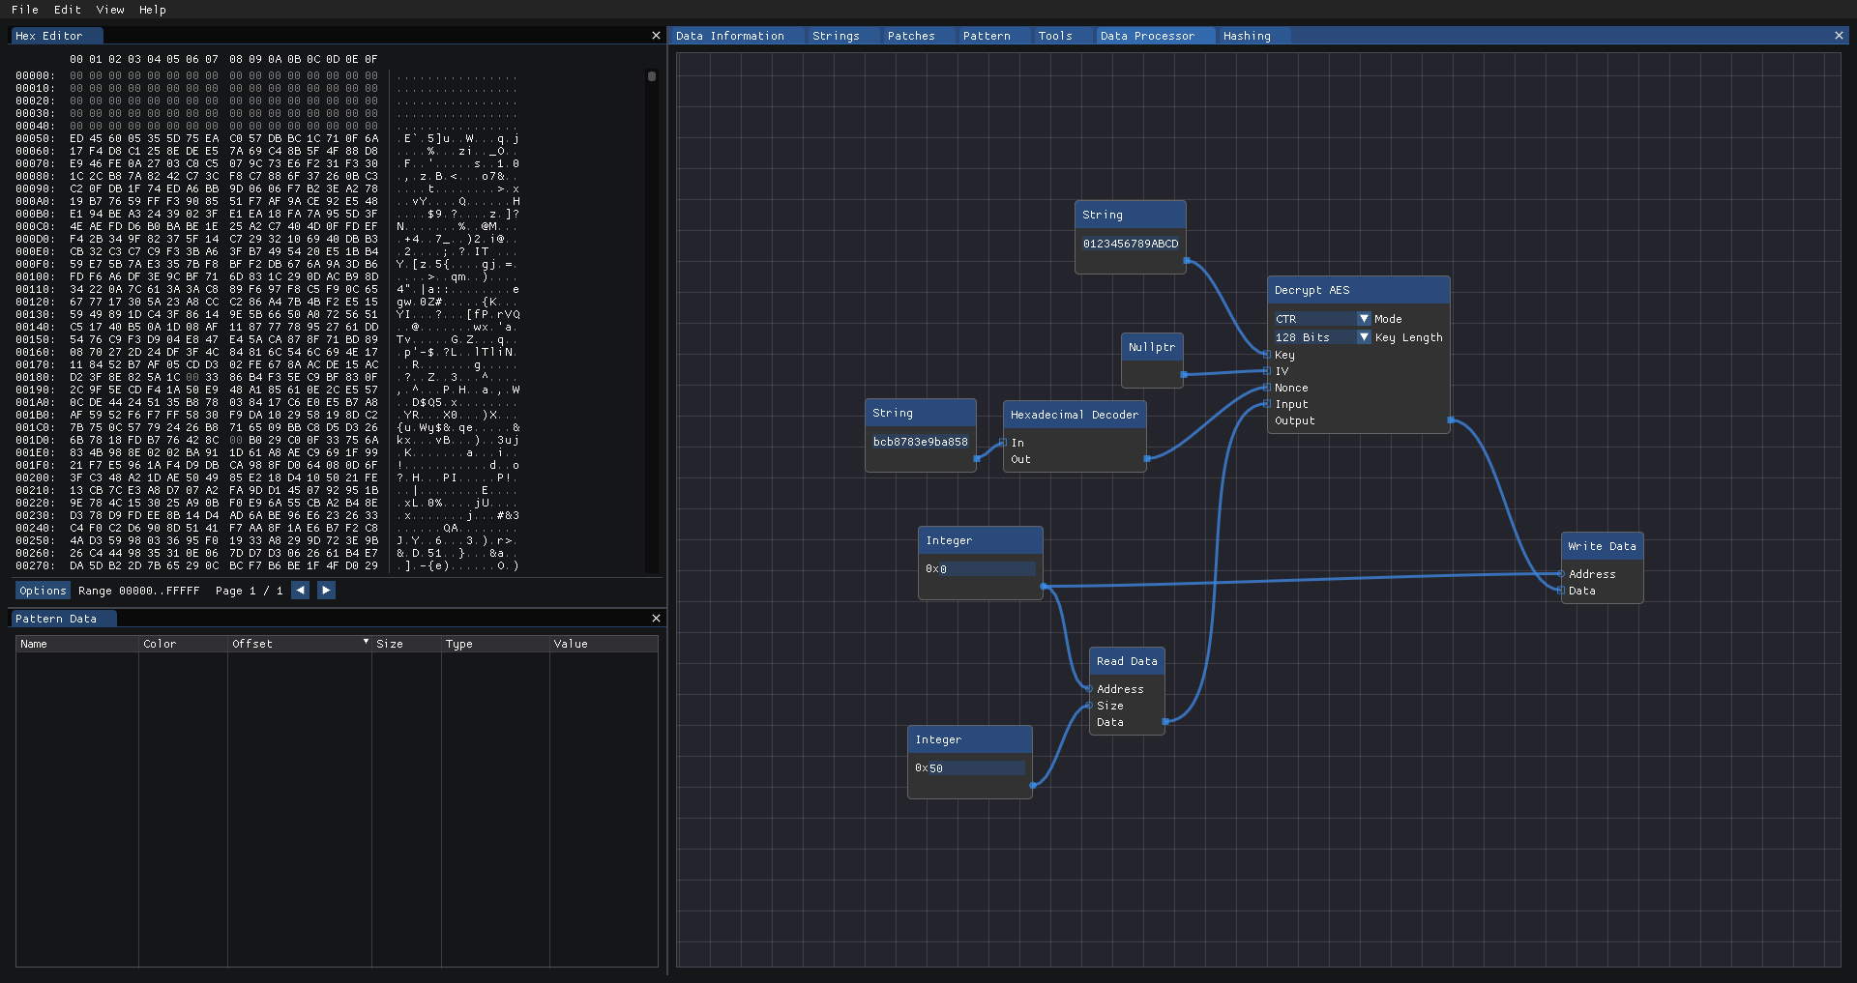Open the File menu
The image size is (1857, 983).
click(25, 10)
